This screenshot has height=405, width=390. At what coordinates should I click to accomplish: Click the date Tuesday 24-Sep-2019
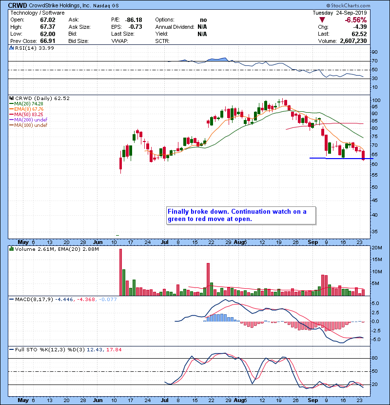pyautogui.click(x=340, y=13)
